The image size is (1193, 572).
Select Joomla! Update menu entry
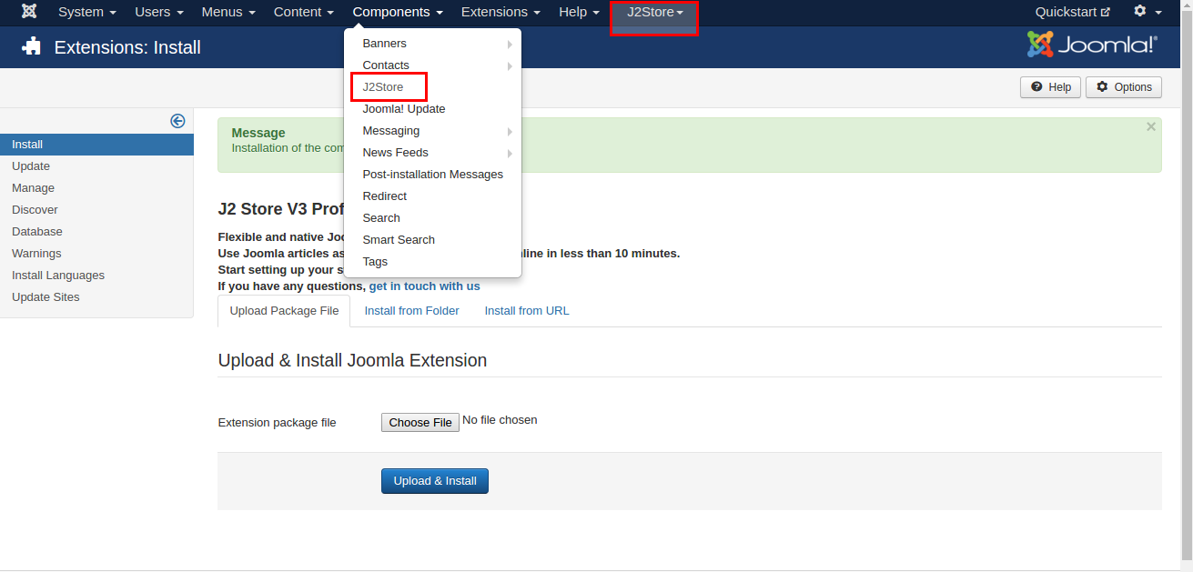click(x=432, y=109)
